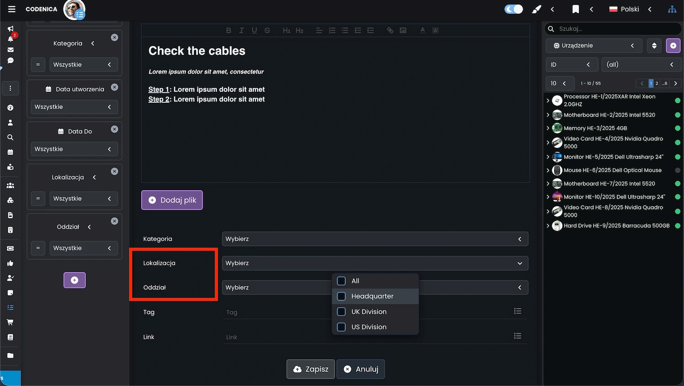Viewport: 684px width, 386px height.
Task: Click the organization hierarchy icon at top right
Action: (672, 9)
